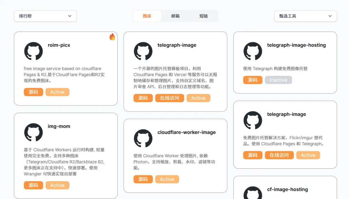Click the Inactive badge on telegraph-image-hosting
This screenshot has width=349, height=199.
point(279,80)
